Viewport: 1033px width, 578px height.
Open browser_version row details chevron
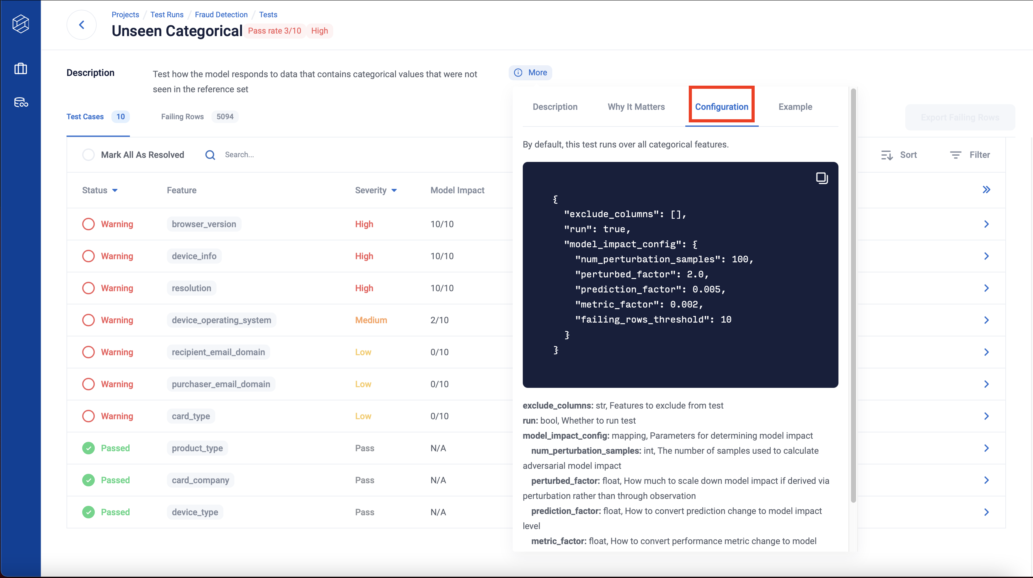point(987,224)
